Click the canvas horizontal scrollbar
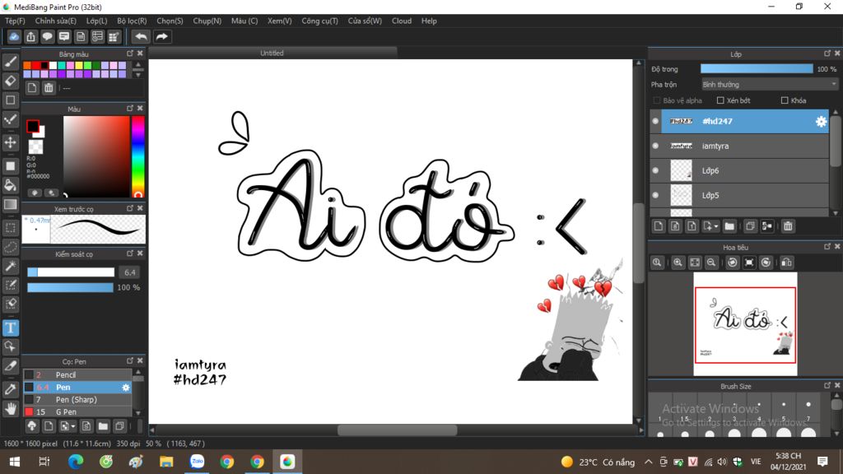Viewport: 843px width, 474px height. tap(397, 430)
